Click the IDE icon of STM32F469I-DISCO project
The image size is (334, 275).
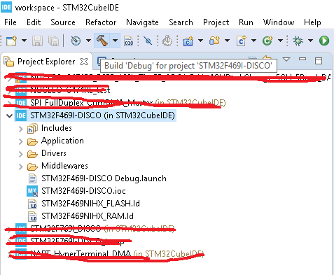coord(21,115)
